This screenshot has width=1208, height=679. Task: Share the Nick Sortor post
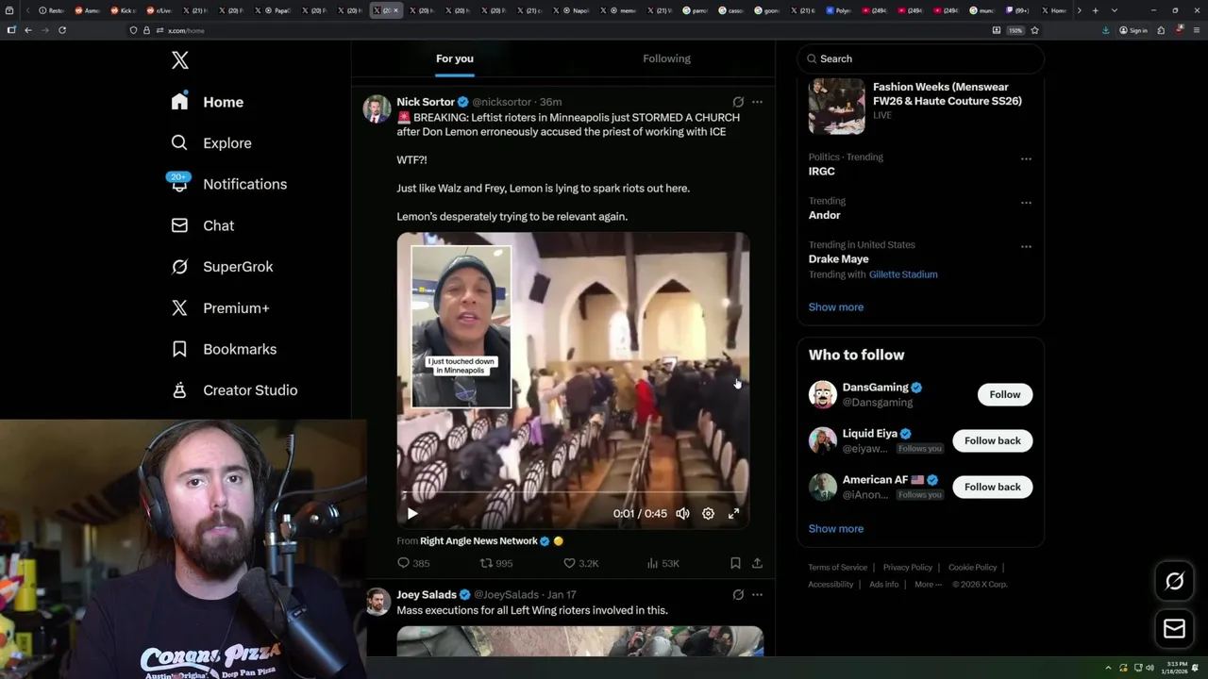coord(757,563)
